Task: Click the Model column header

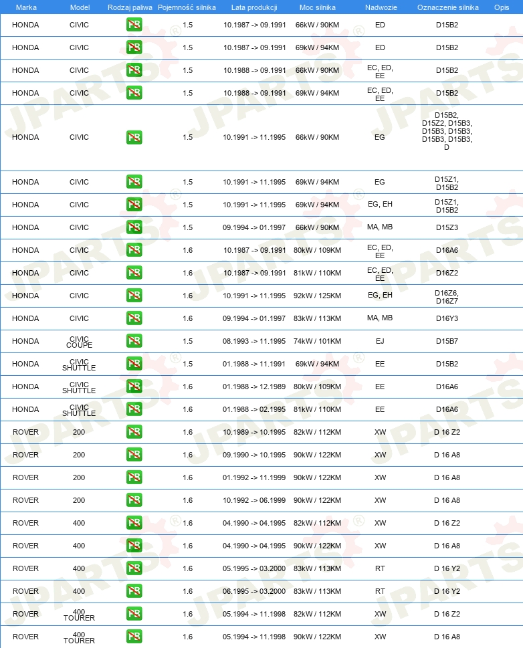Action: 80,7
